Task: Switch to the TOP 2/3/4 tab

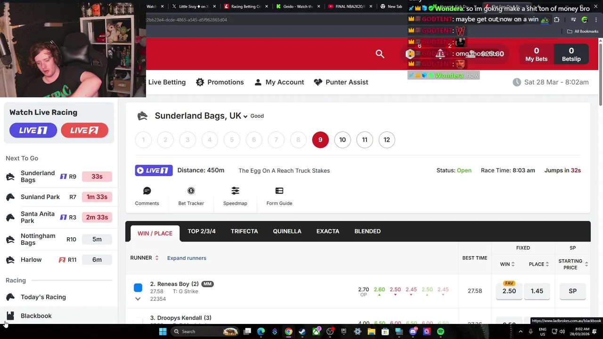Action: tap(201, 231)
